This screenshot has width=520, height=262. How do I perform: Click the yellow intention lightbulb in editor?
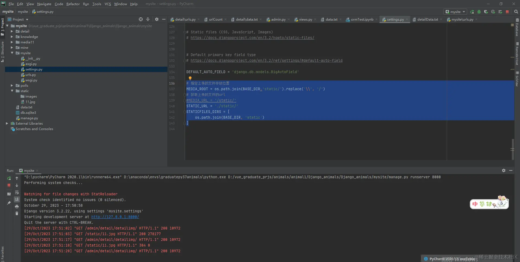click(190, 78)
